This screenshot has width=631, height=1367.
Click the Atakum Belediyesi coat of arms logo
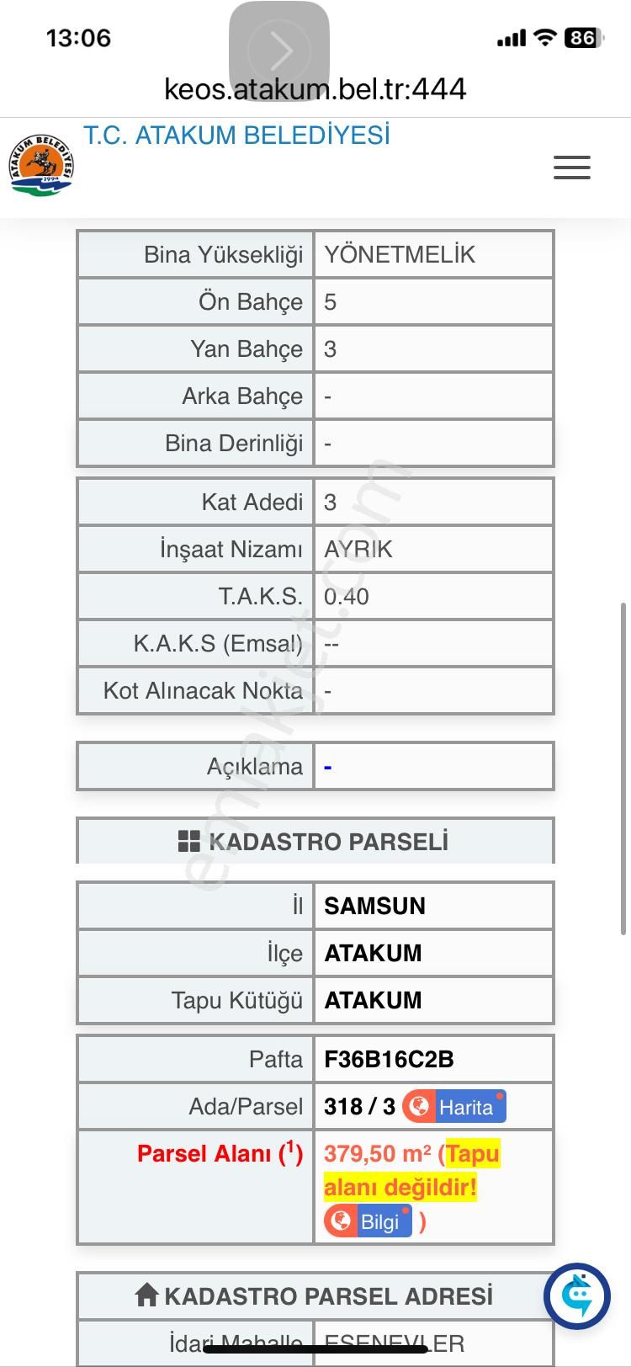tap(40, 166)
